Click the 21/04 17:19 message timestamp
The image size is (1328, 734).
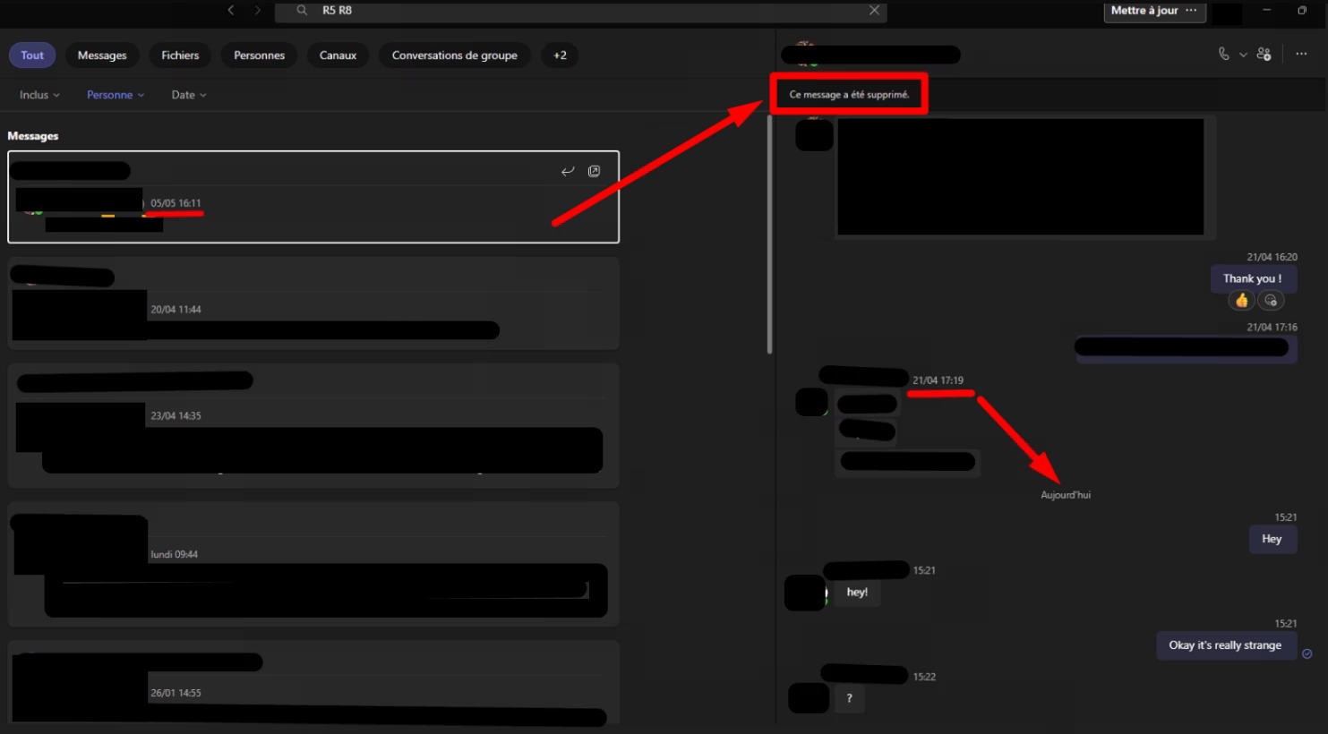point(938,380)
